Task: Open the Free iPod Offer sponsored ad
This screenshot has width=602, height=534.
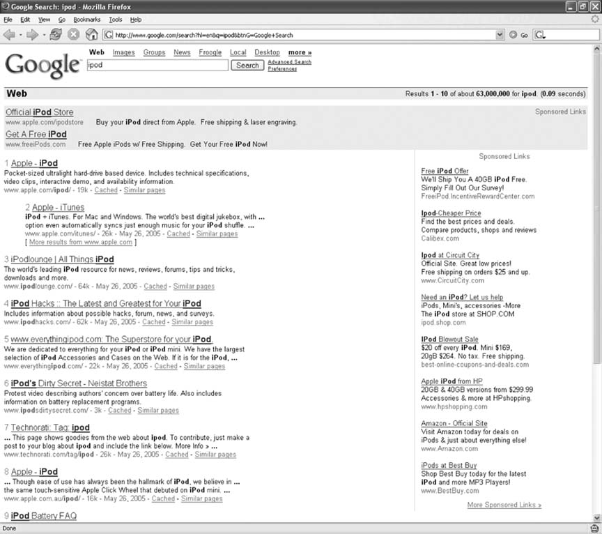Action: 445,171
